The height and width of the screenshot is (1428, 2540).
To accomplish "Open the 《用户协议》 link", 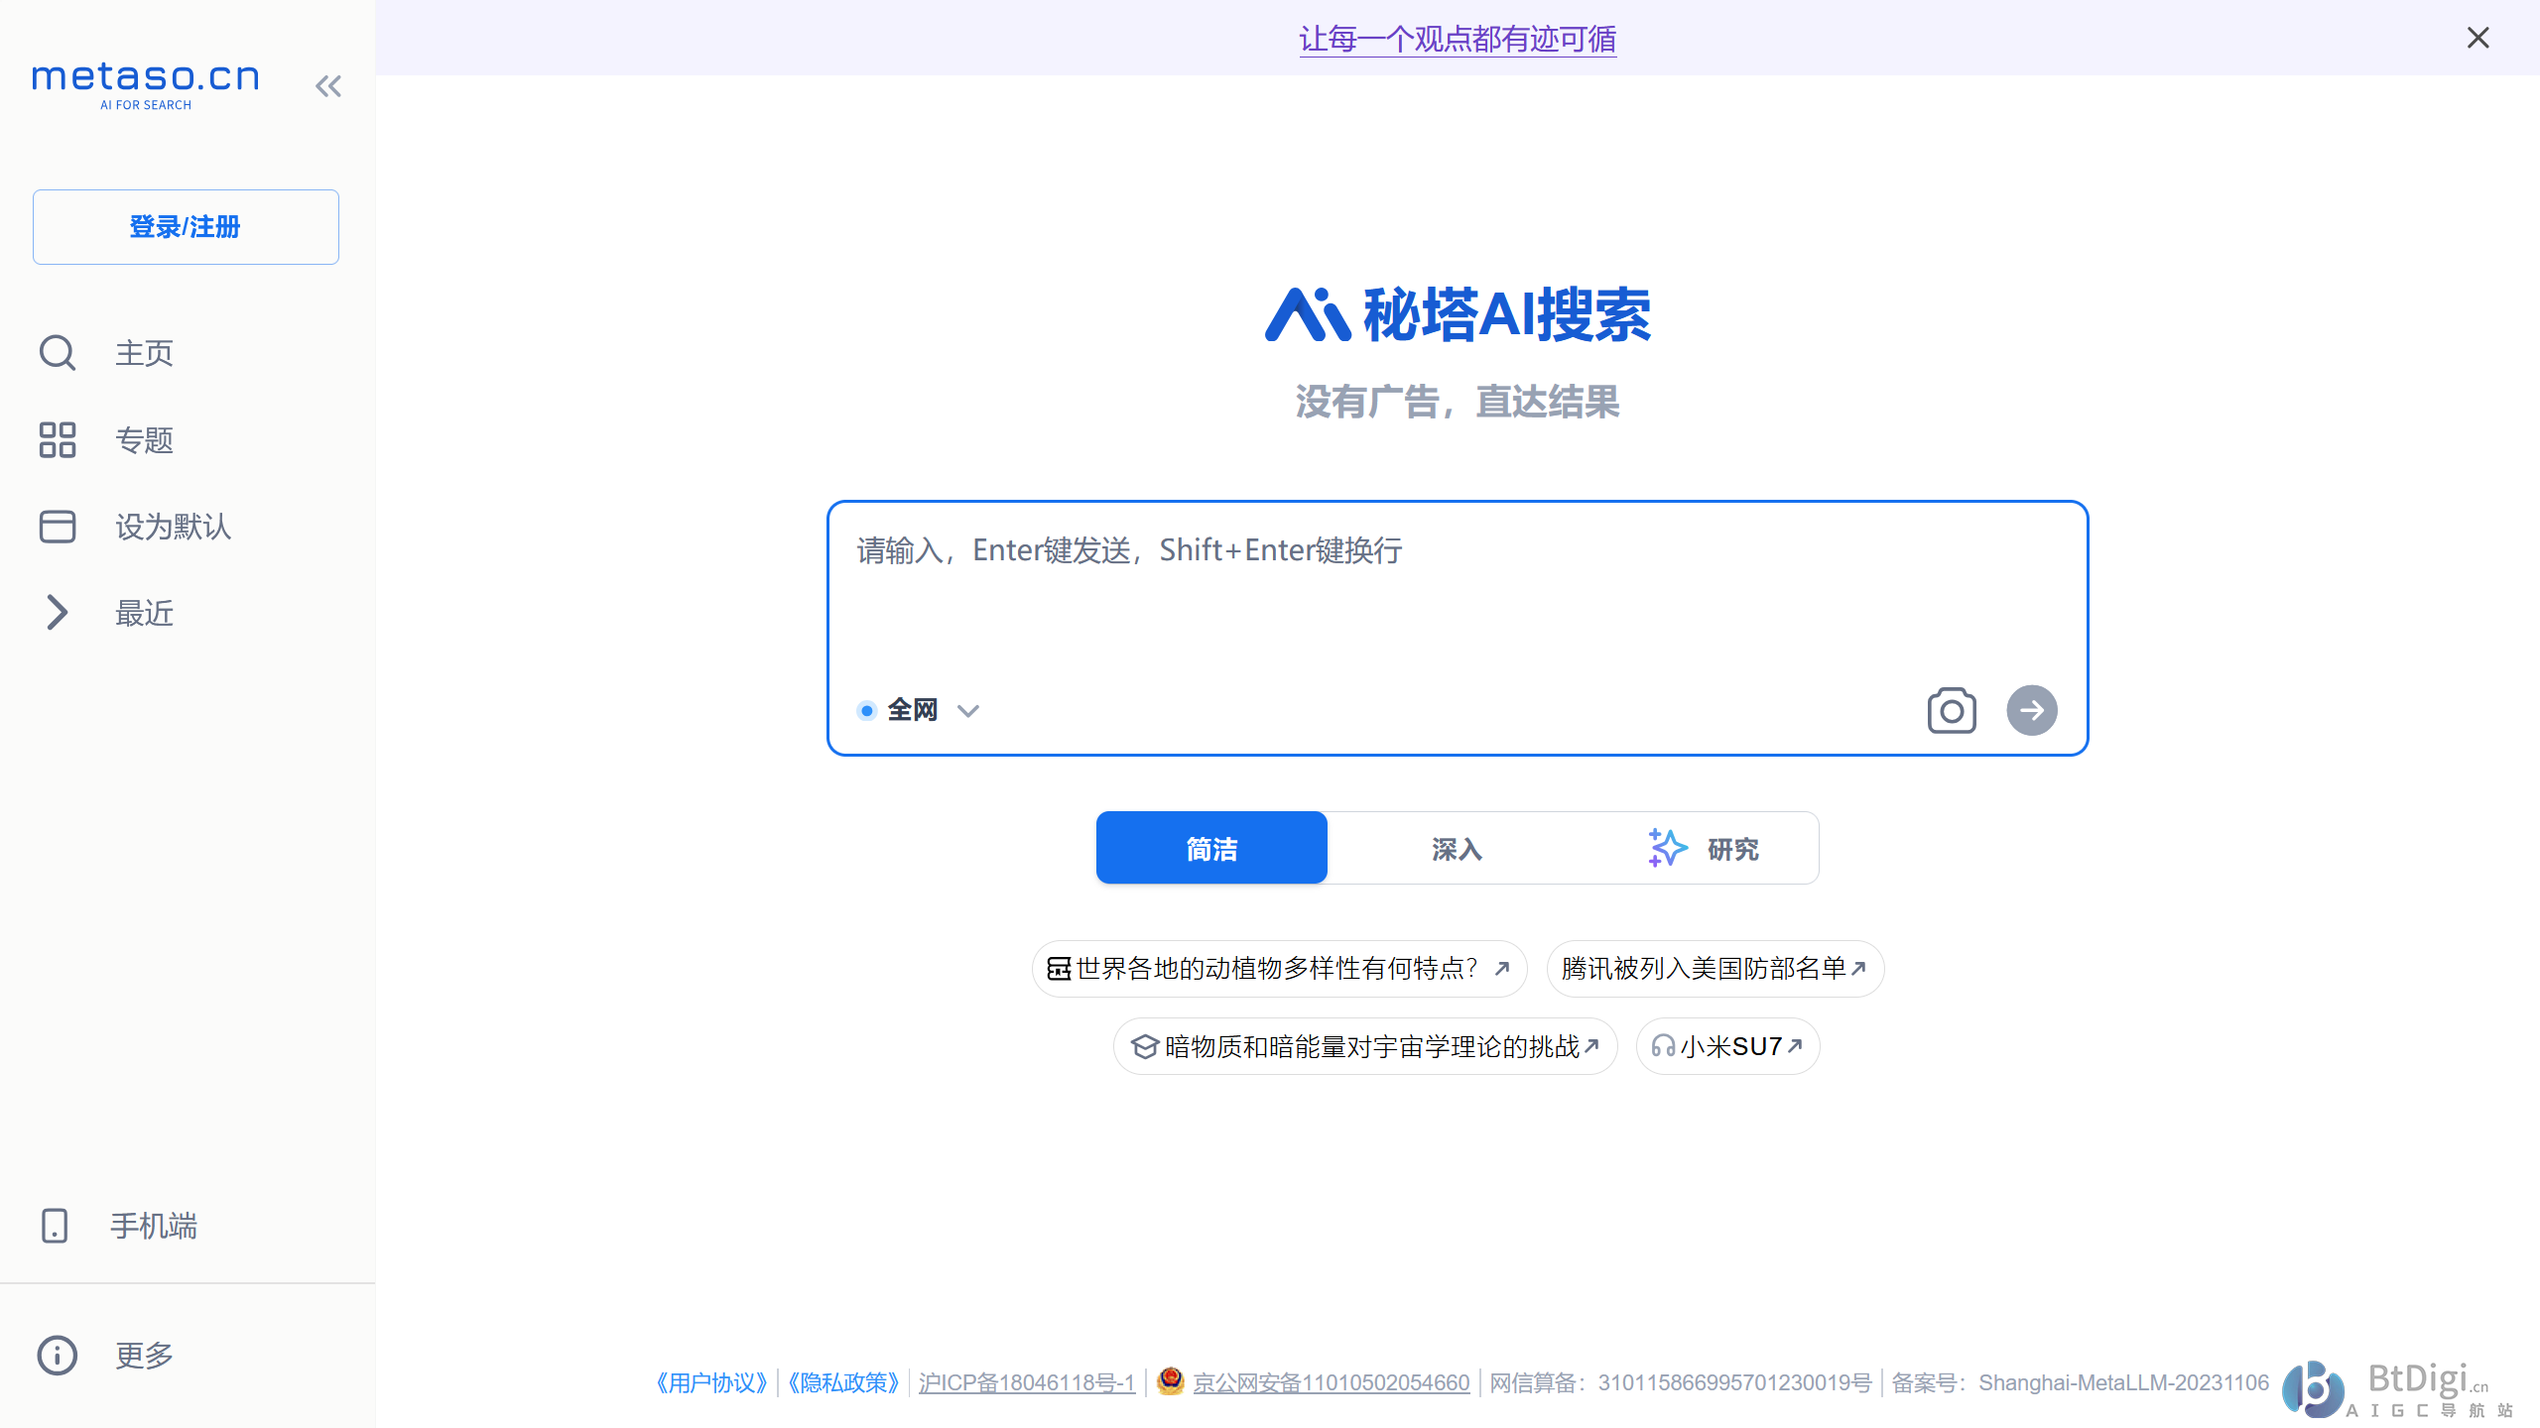I will [x=712, y=1382].
